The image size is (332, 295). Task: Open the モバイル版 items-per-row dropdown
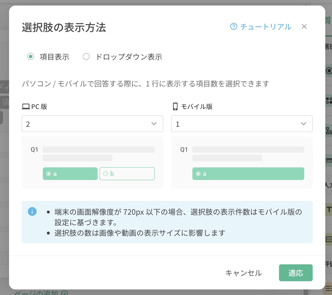[242, 124]
